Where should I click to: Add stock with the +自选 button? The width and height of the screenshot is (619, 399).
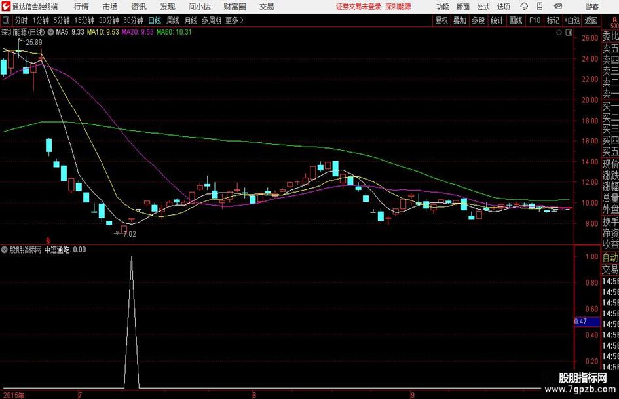coord(572,20)
